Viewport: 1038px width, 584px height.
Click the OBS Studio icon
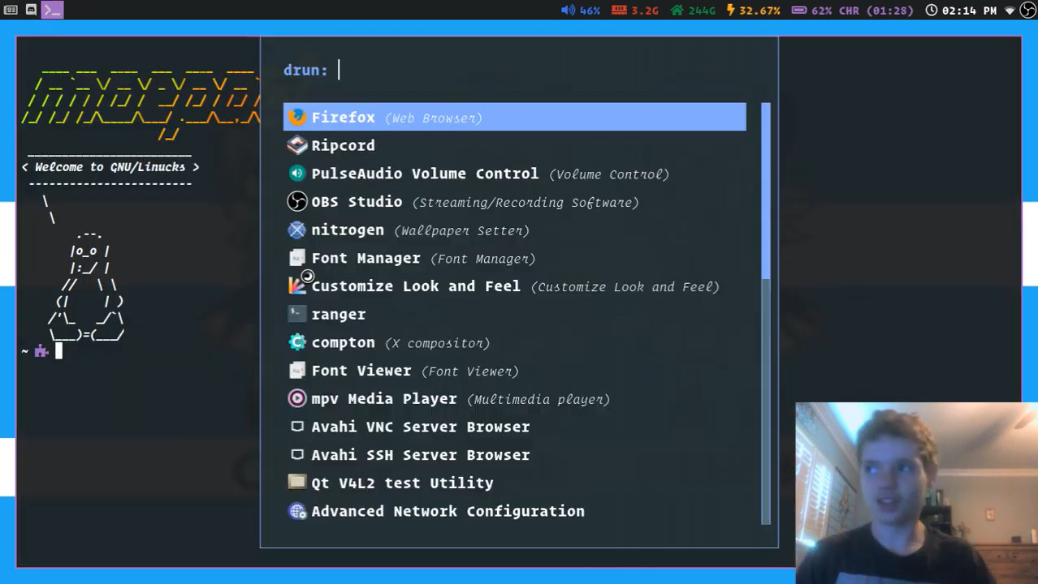[x=297, y=202]
